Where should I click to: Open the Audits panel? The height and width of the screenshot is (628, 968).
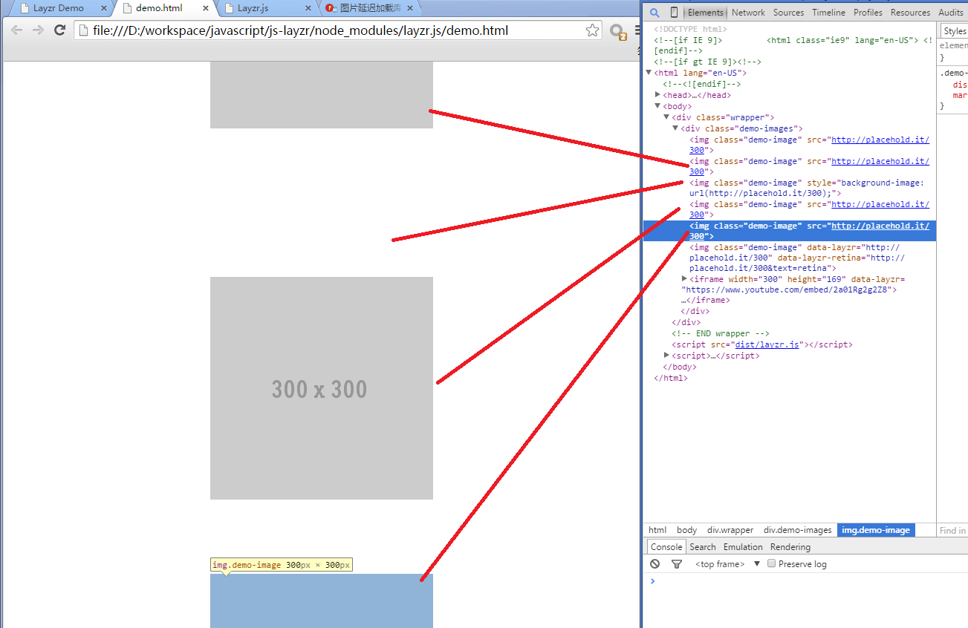[950, 13]
